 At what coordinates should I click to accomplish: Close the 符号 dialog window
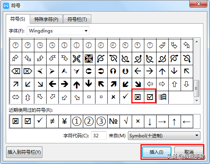199,4
